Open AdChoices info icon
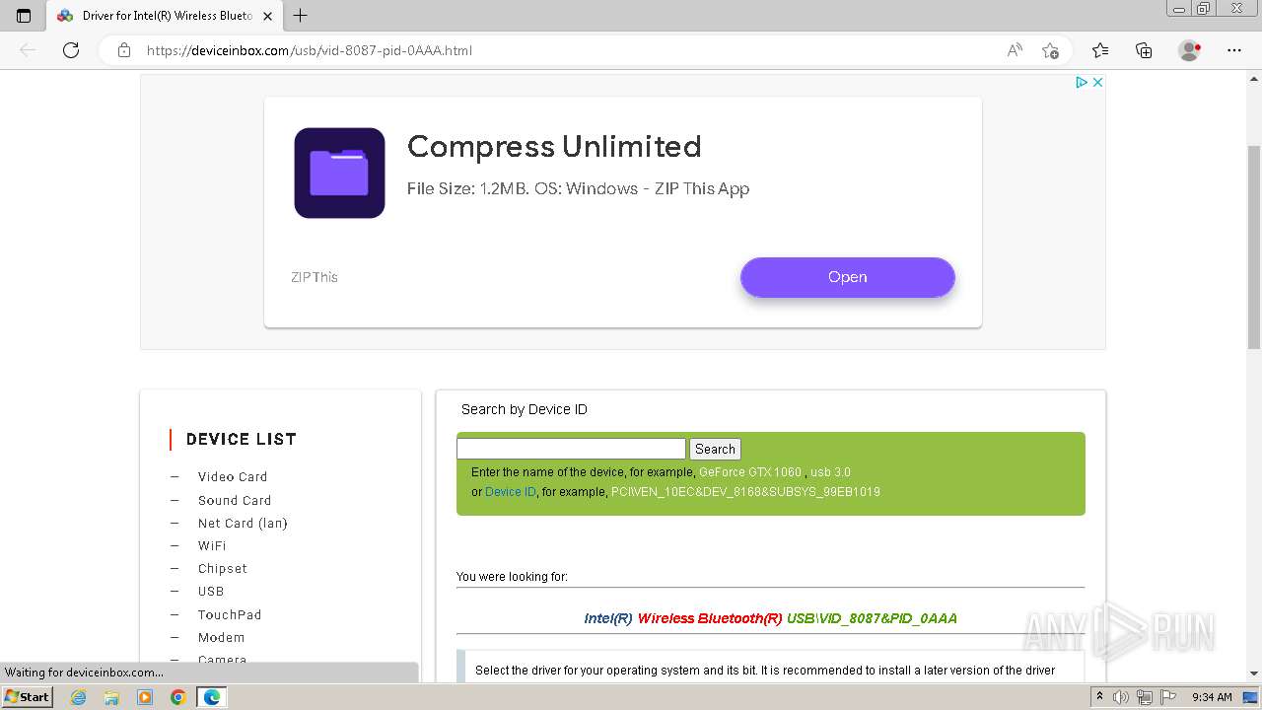This screenshot has height=710, width=1262. (1082, 82)
